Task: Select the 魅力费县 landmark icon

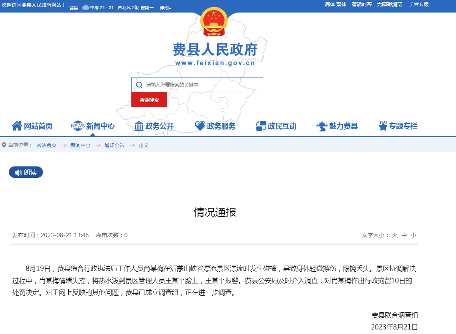Action: [x=321, y=125]
